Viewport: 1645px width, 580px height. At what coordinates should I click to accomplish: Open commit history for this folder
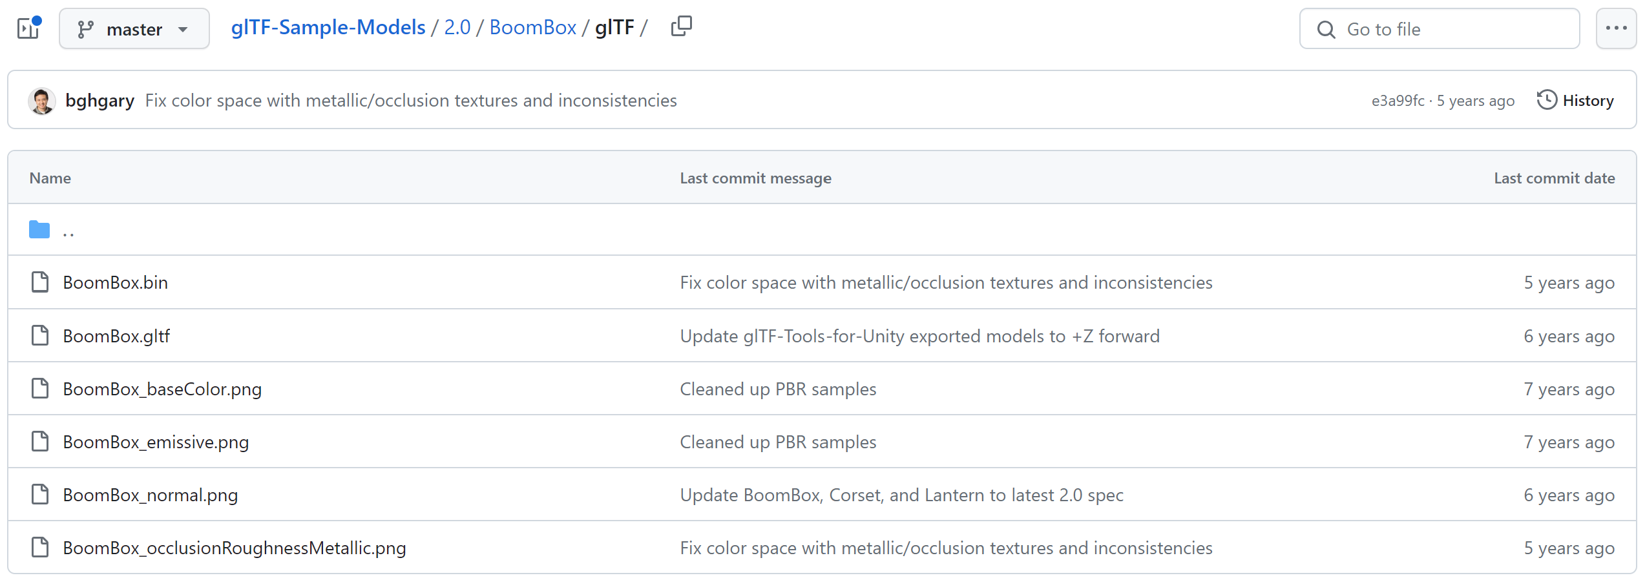pyautogui.click(x=1575, y=101)
